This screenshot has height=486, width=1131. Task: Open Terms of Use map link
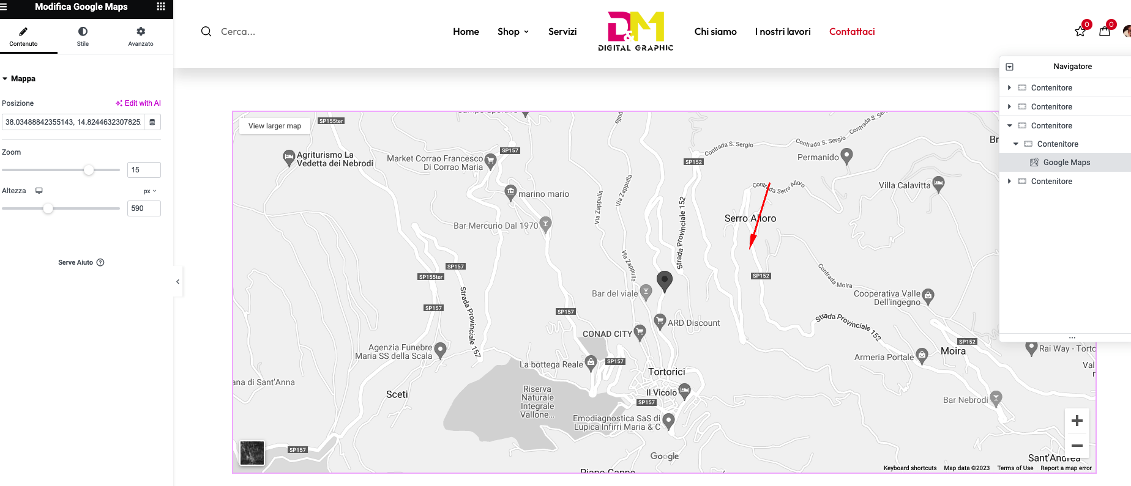pos(1015,468)
